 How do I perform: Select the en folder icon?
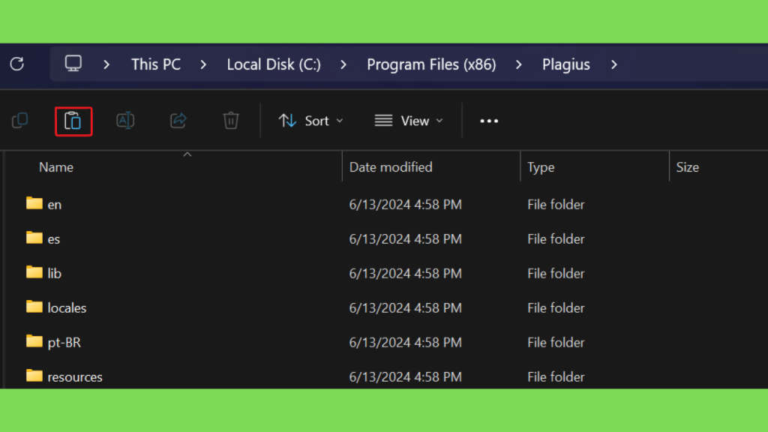click(x=34, y=203)
